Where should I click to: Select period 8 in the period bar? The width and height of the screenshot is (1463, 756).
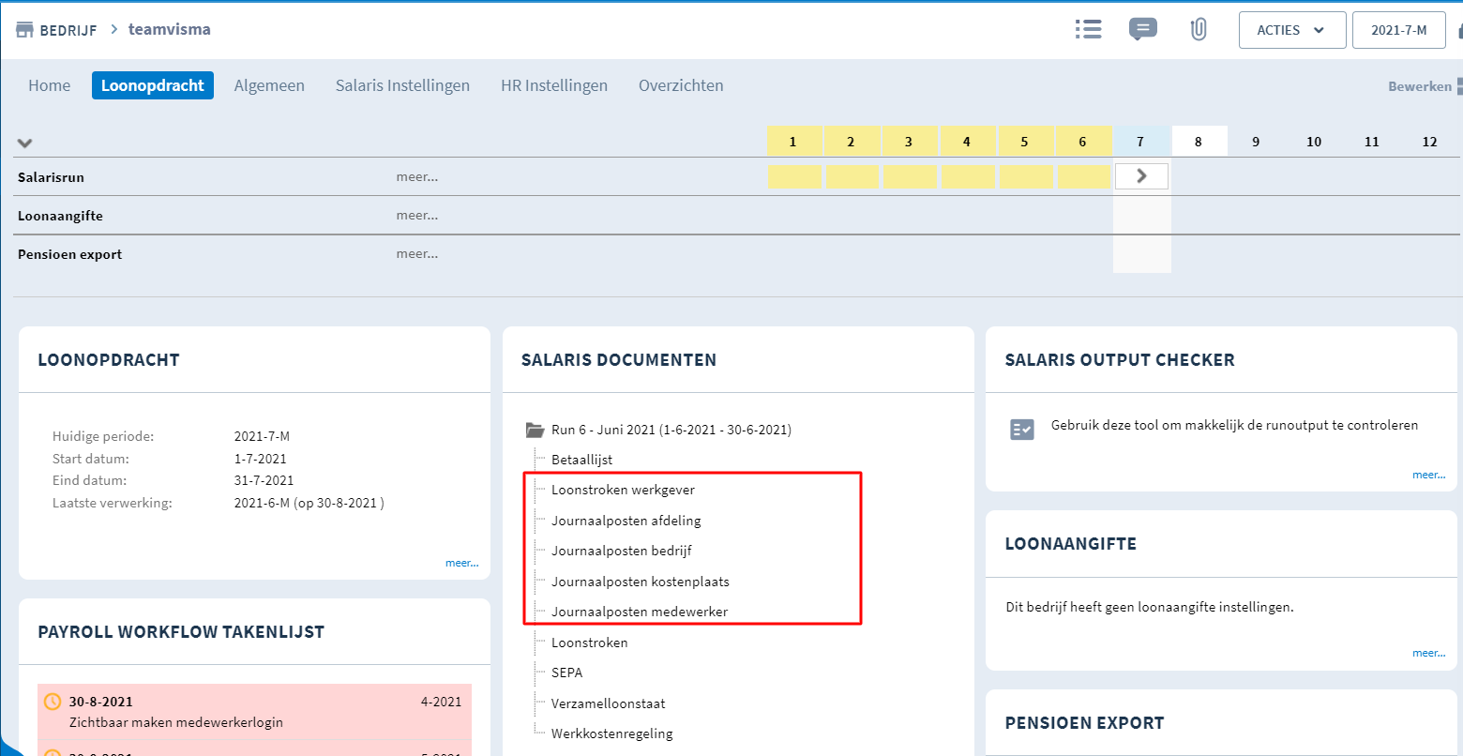pyautogui.click(x=1199, y=141)
